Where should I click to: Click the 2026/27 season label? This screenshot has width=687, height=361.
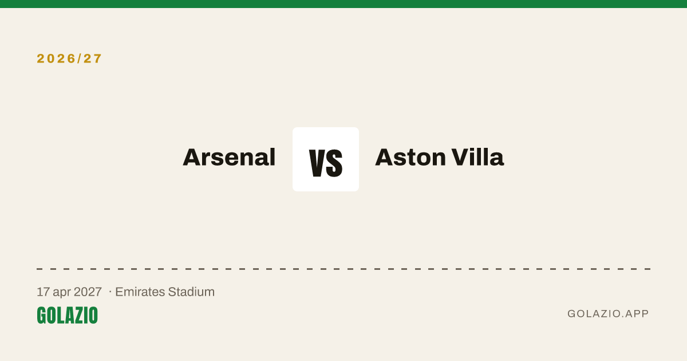(69, 58)
